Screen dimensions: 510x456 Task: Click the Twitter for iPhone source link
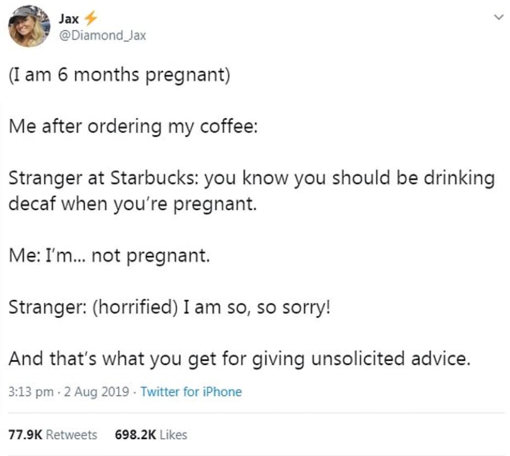191,392
